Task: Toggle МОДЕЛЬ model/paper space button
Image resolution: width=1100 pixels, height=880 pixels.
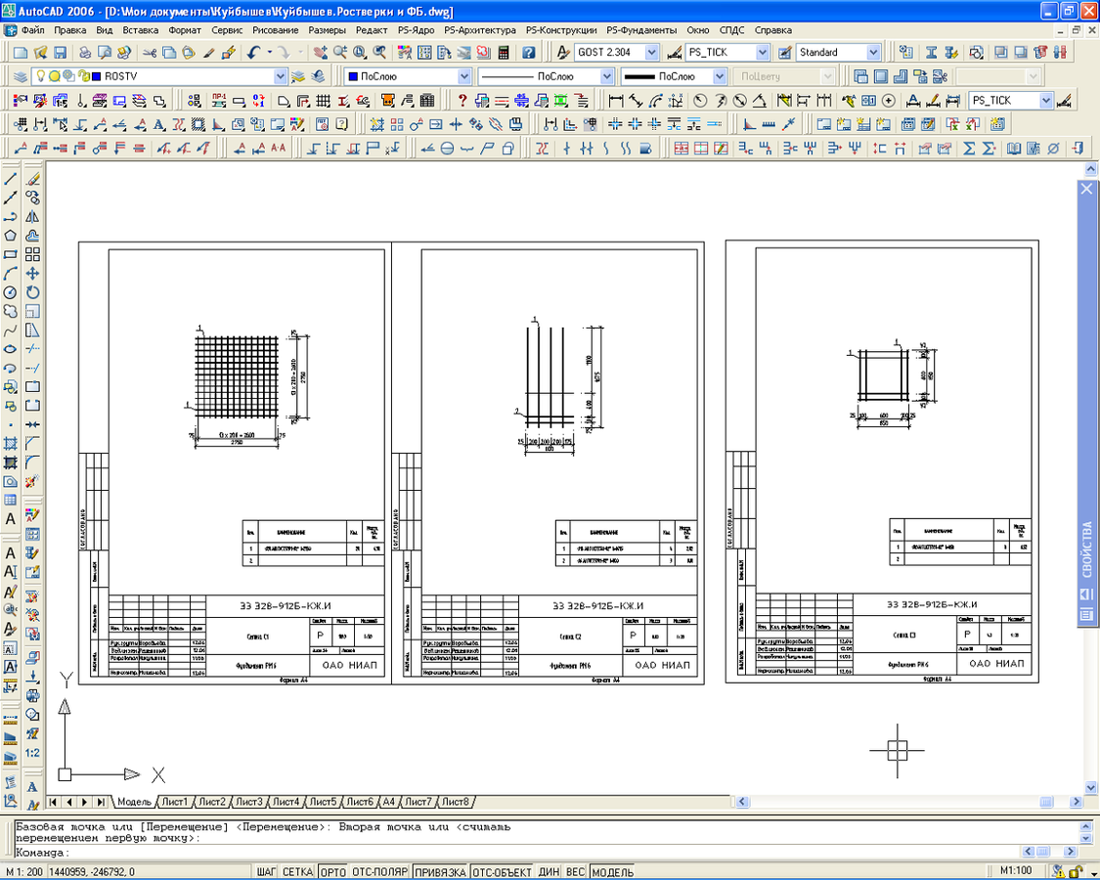Action: coord(612,871)
